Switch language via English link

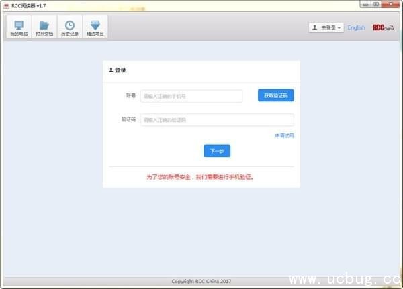(356, 27)
